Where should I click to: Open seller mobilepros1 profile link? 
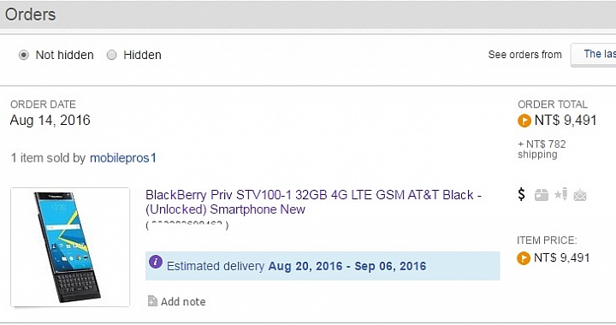[x=123, y=157]
